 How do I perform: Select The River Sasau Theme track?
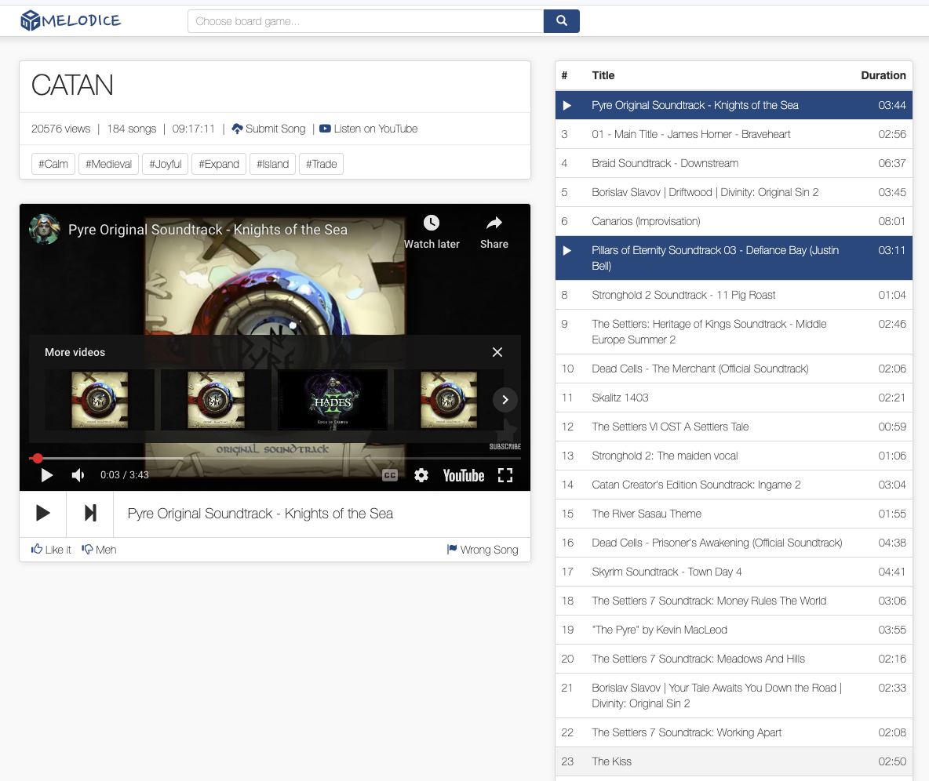tap(734, 514)
